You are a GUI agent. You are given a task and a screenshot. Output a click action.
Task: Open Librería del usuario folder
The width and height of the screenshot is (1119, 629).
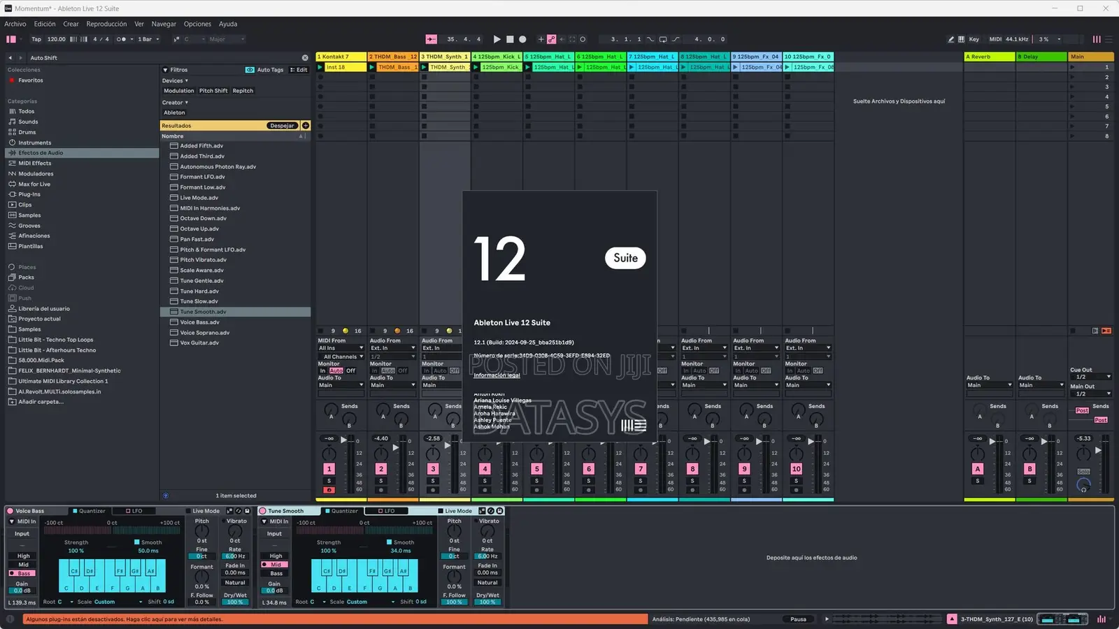[x=43, y=309]
